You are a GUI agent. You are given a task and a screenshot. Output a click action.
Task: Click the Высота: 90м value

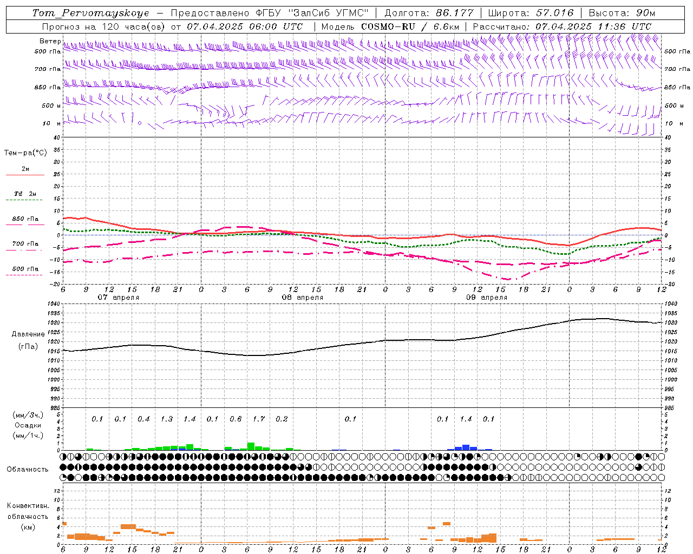pyautogui.click(x=622, y=13)
